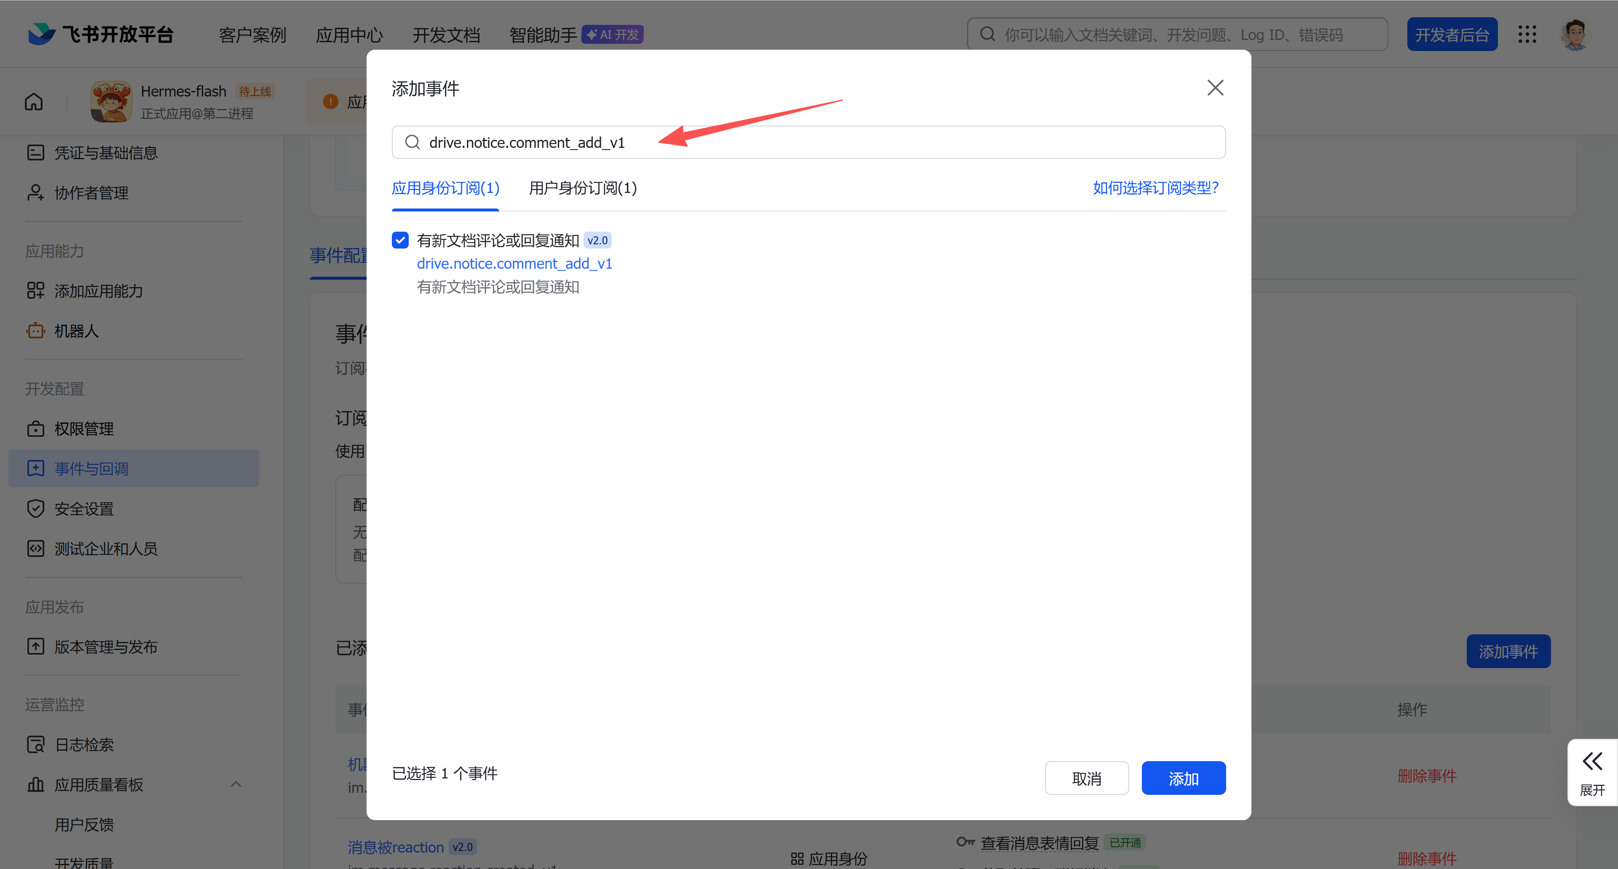
Task: Click the 飞书开放平台 logo
Action: click(101, 35)
